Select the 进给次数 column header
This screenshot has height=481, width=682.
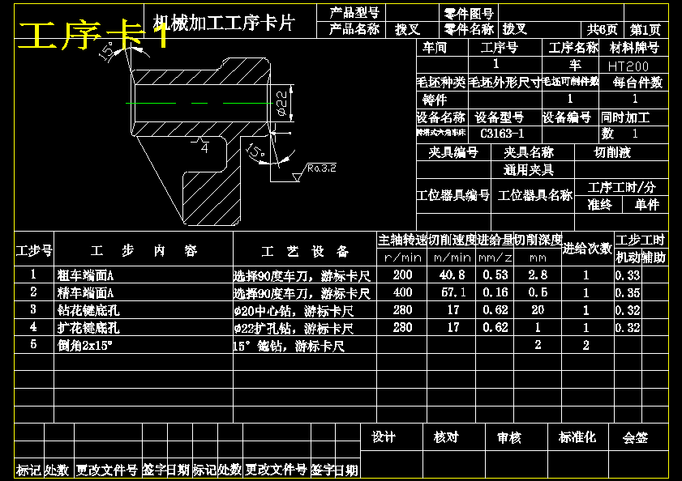tap(587, 249)
